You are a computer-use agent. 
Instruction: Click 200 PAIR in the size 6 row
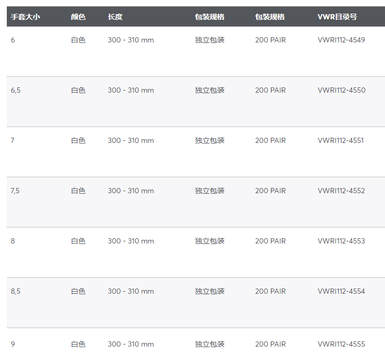pyautogui.click(x=270, y=40)
